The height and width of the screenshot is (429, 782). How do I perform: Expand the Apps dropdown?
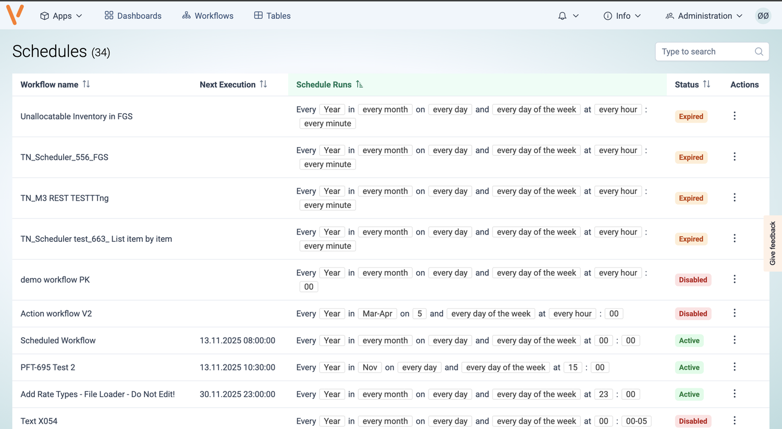pyautogui.click(x=61, y=16)
